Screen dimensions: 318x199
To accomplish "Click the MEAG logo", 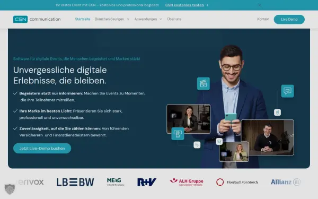I will (x=116, y=181).
